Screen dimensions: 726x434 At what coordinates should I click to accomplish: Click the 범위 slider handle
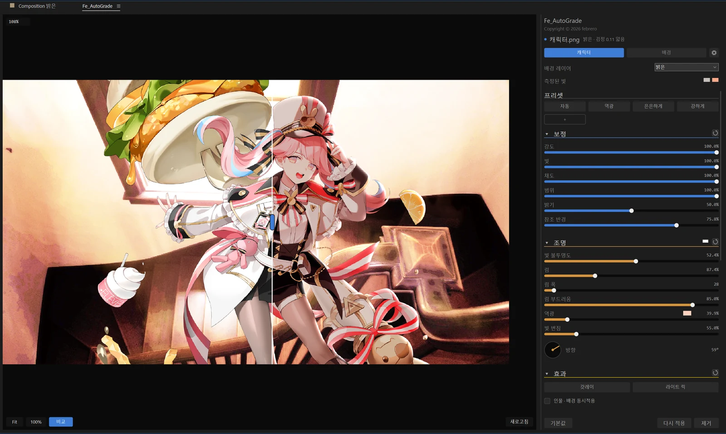pos(716,196)
